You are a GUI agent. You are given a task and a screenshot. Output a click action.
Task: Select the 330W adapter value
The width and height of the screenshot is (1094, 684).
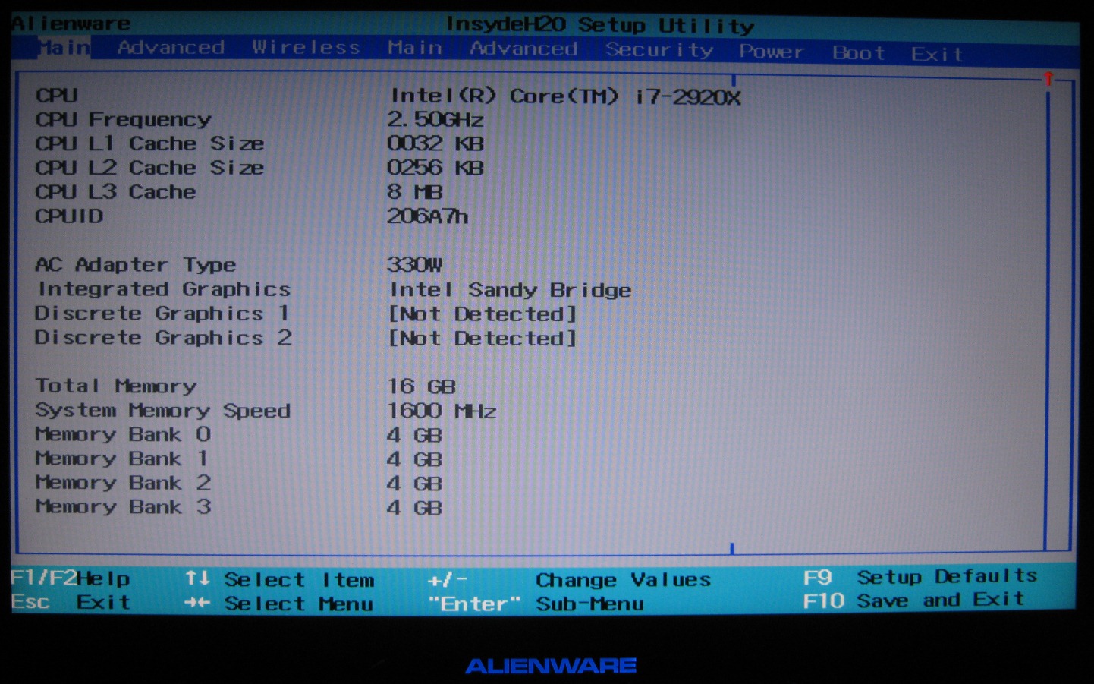[414, 264]
